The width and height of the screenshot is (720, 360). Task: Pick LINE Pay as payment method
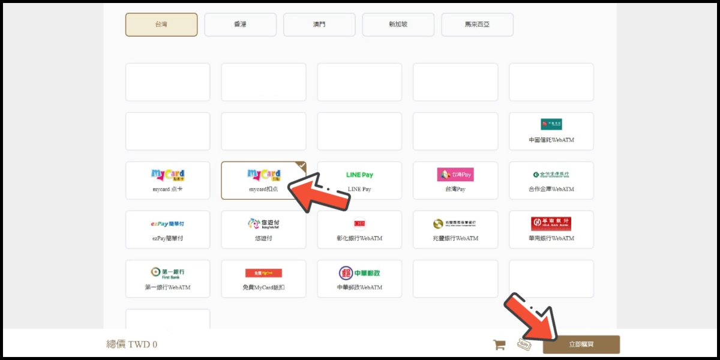[359, 181]
